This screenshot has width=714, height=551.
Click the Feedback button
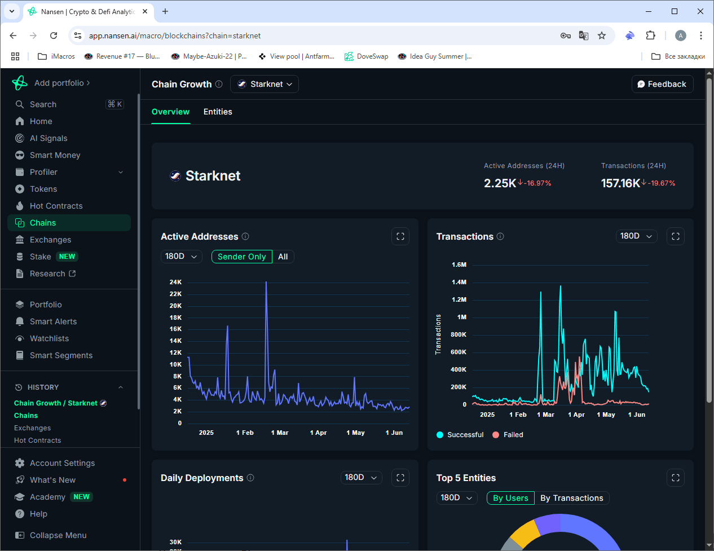(662, 84)
